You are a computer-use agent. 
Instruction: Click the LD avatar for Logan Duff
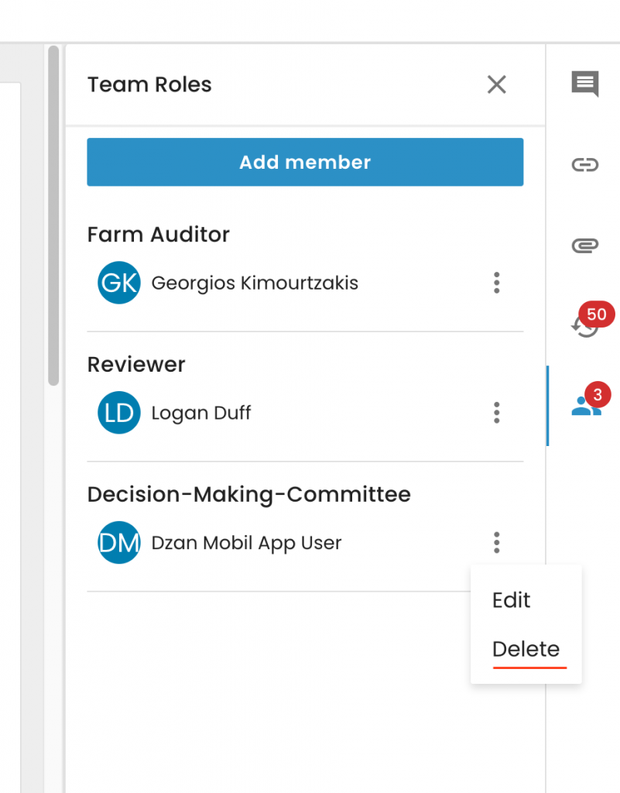click(x=118, y=413)
